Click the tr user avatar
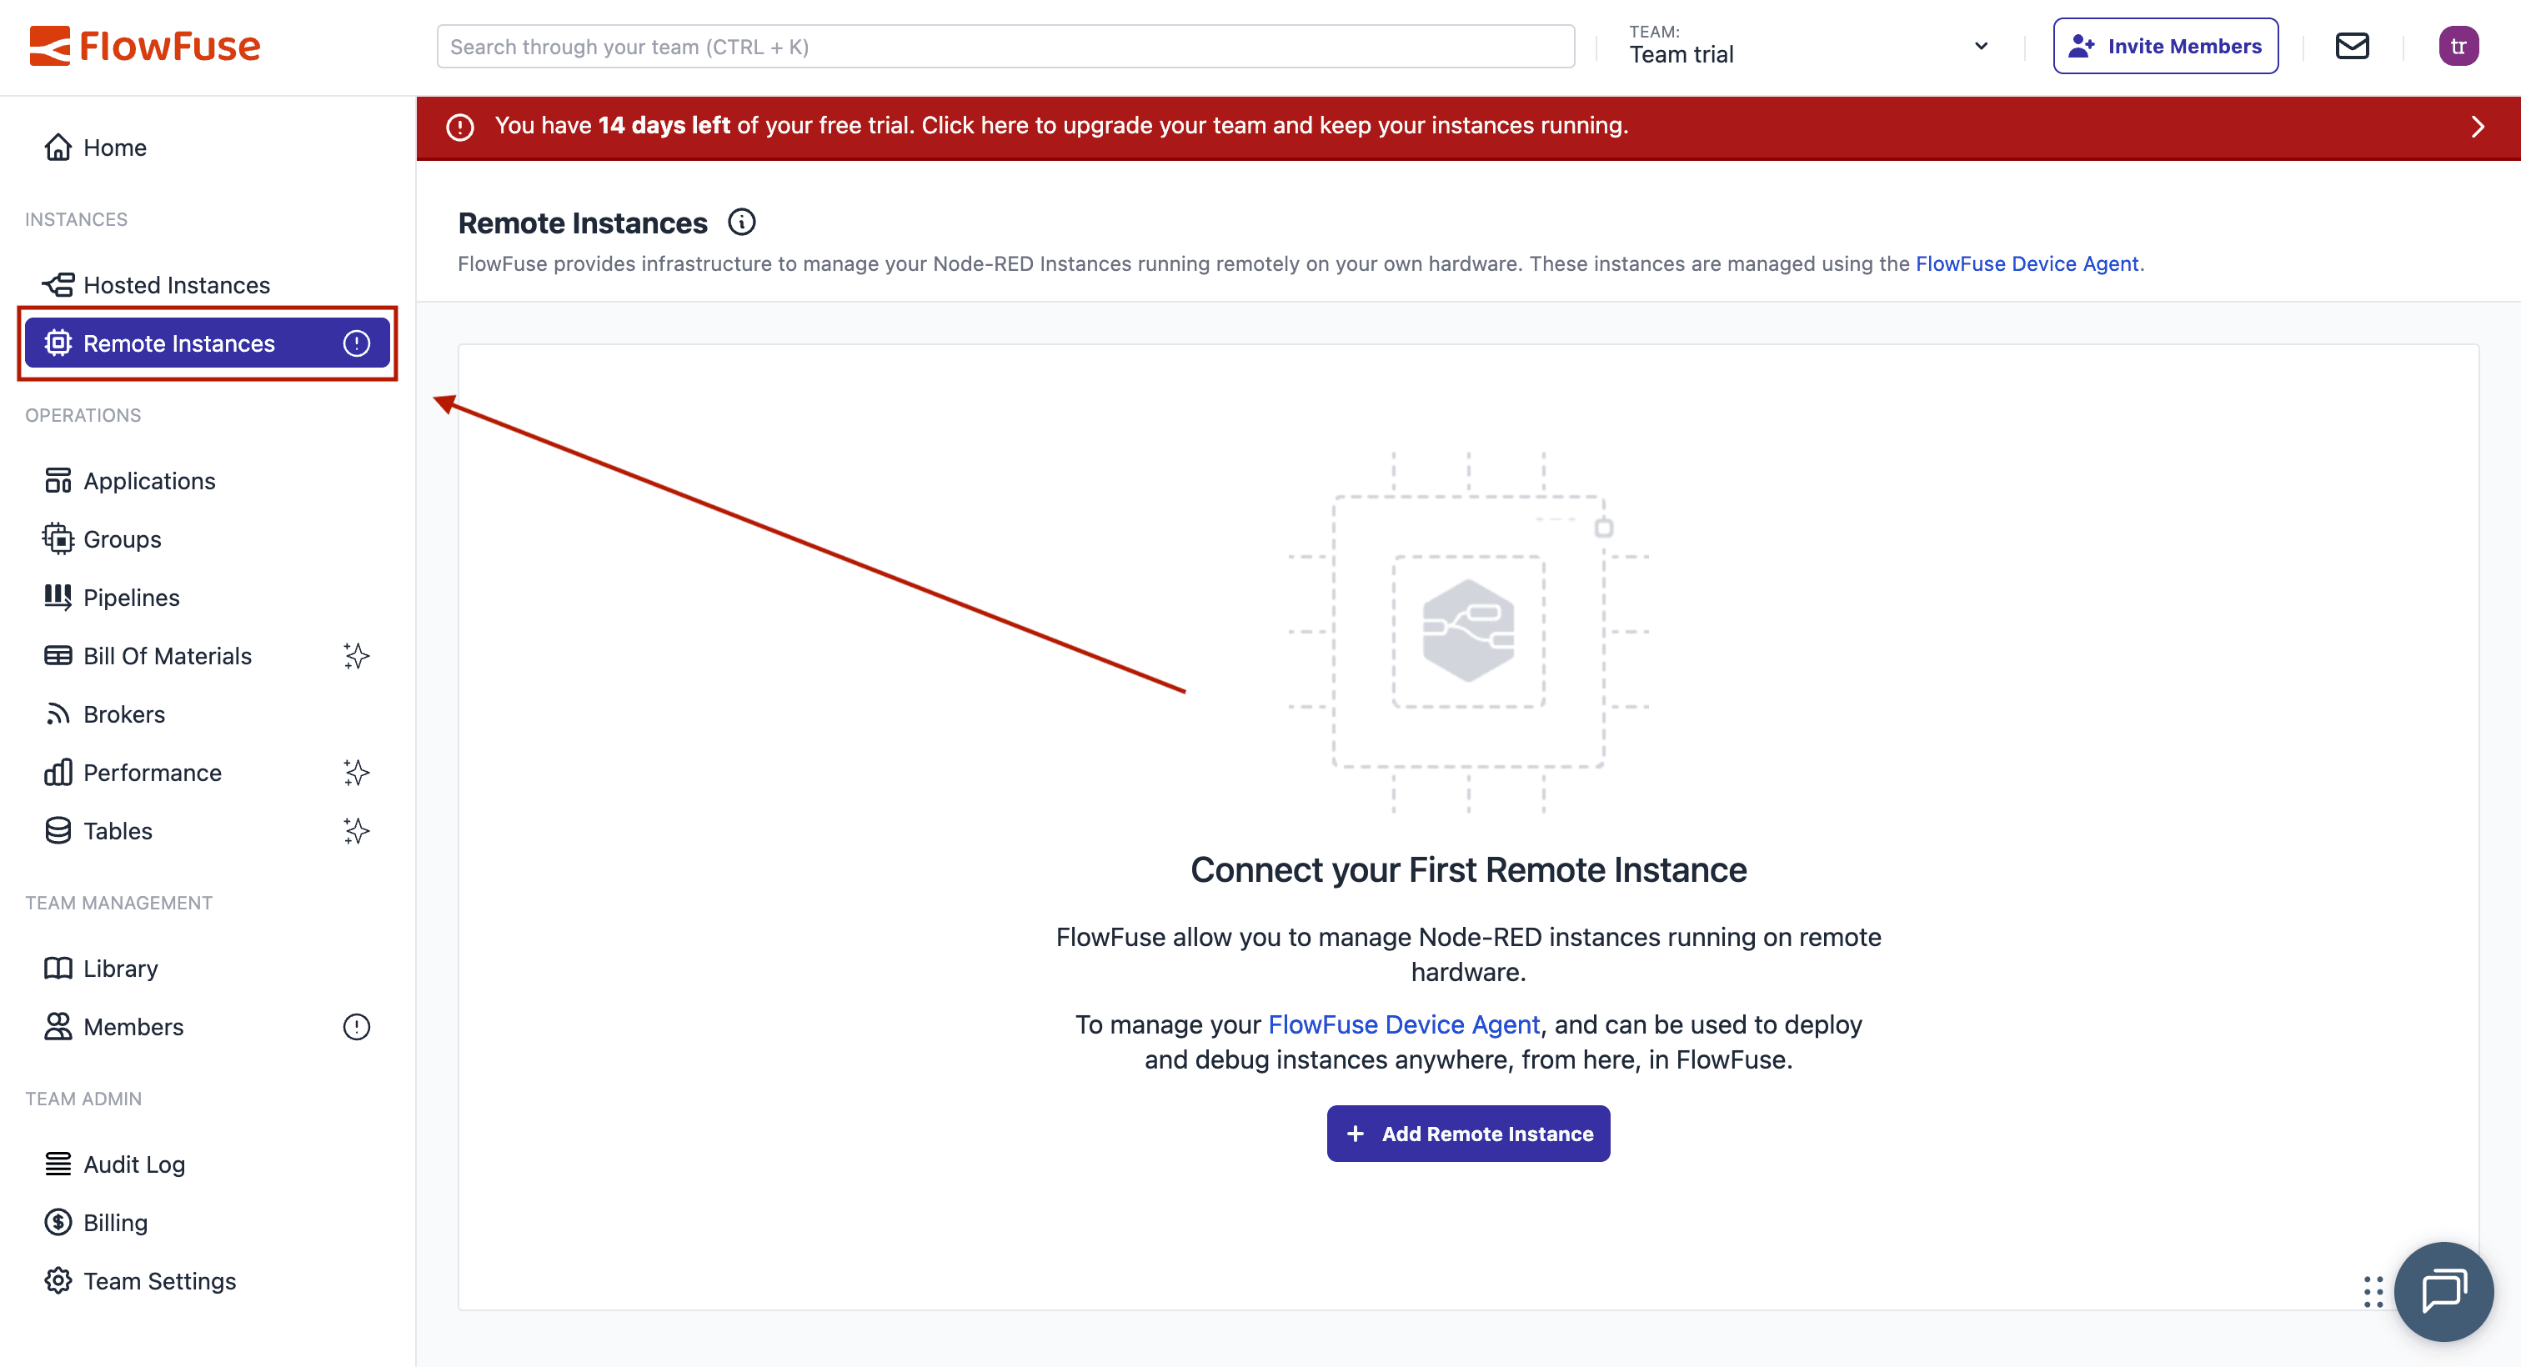 click(2459, 45)
